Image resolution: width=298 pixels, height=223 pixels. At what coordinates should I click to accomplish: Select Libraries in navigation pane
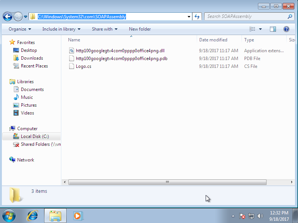pyautogui.click(x=25, y=82)
